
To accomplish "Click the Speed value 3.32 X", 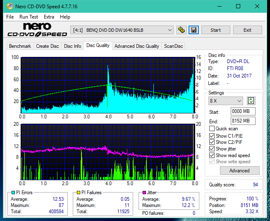I will click(252, 212).
